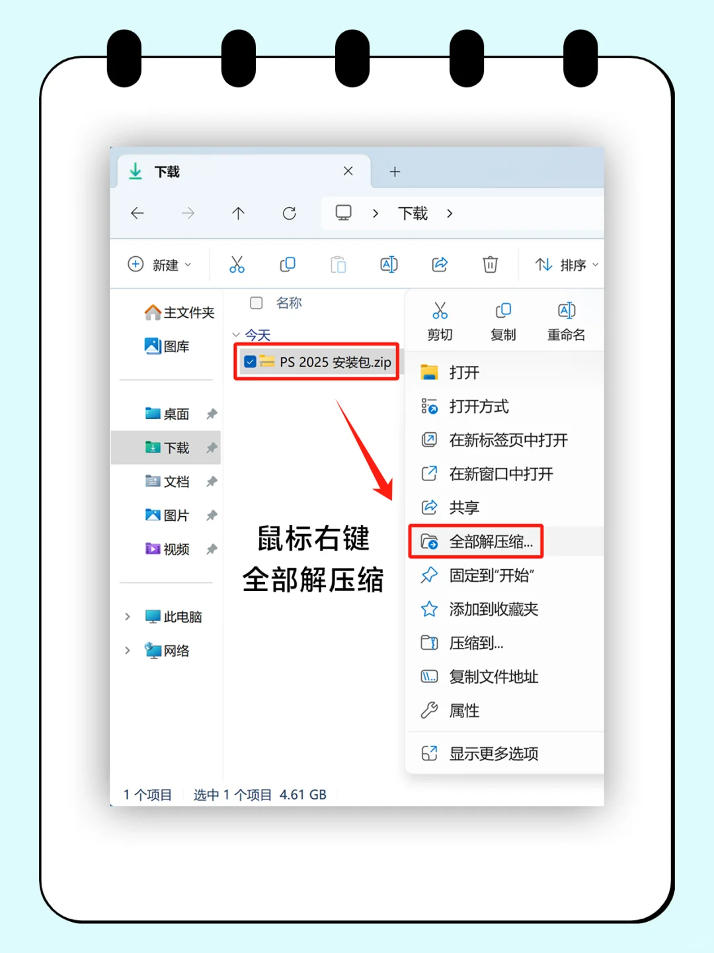The image size is (714, 953).
Task: Open 视频 in sidebar
Action: tap(167, 549)
